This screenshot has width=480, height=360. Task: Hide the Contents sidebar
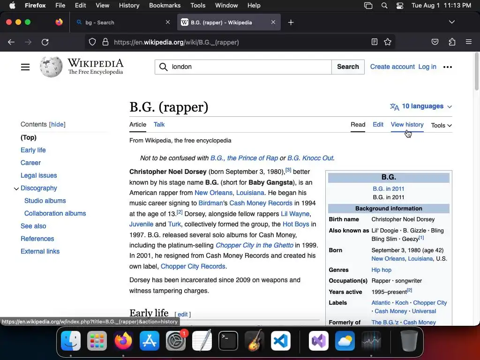(x=57, y=124)
